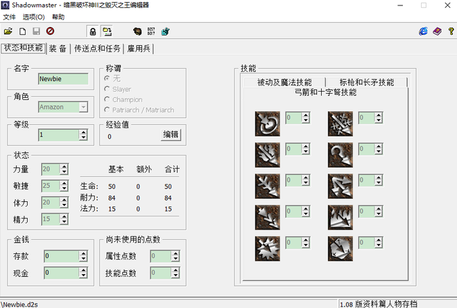Open the Amazon character class dropdown
The image size is (457, 308).
click(x=83, y=108)
